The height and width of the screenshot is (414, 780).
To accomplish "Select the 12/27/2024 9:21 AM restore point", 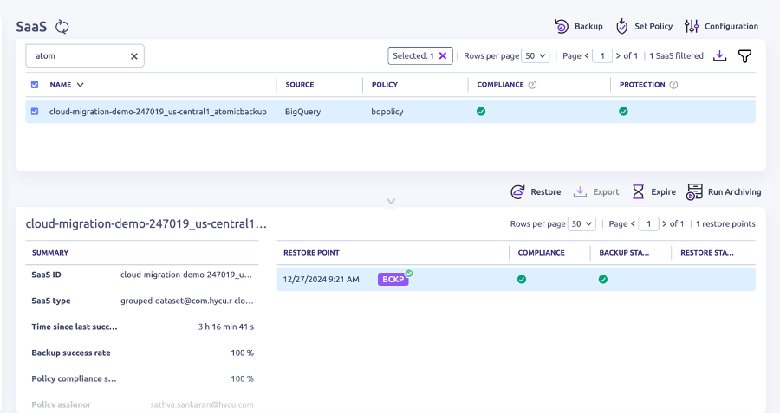I will (321, 279).
